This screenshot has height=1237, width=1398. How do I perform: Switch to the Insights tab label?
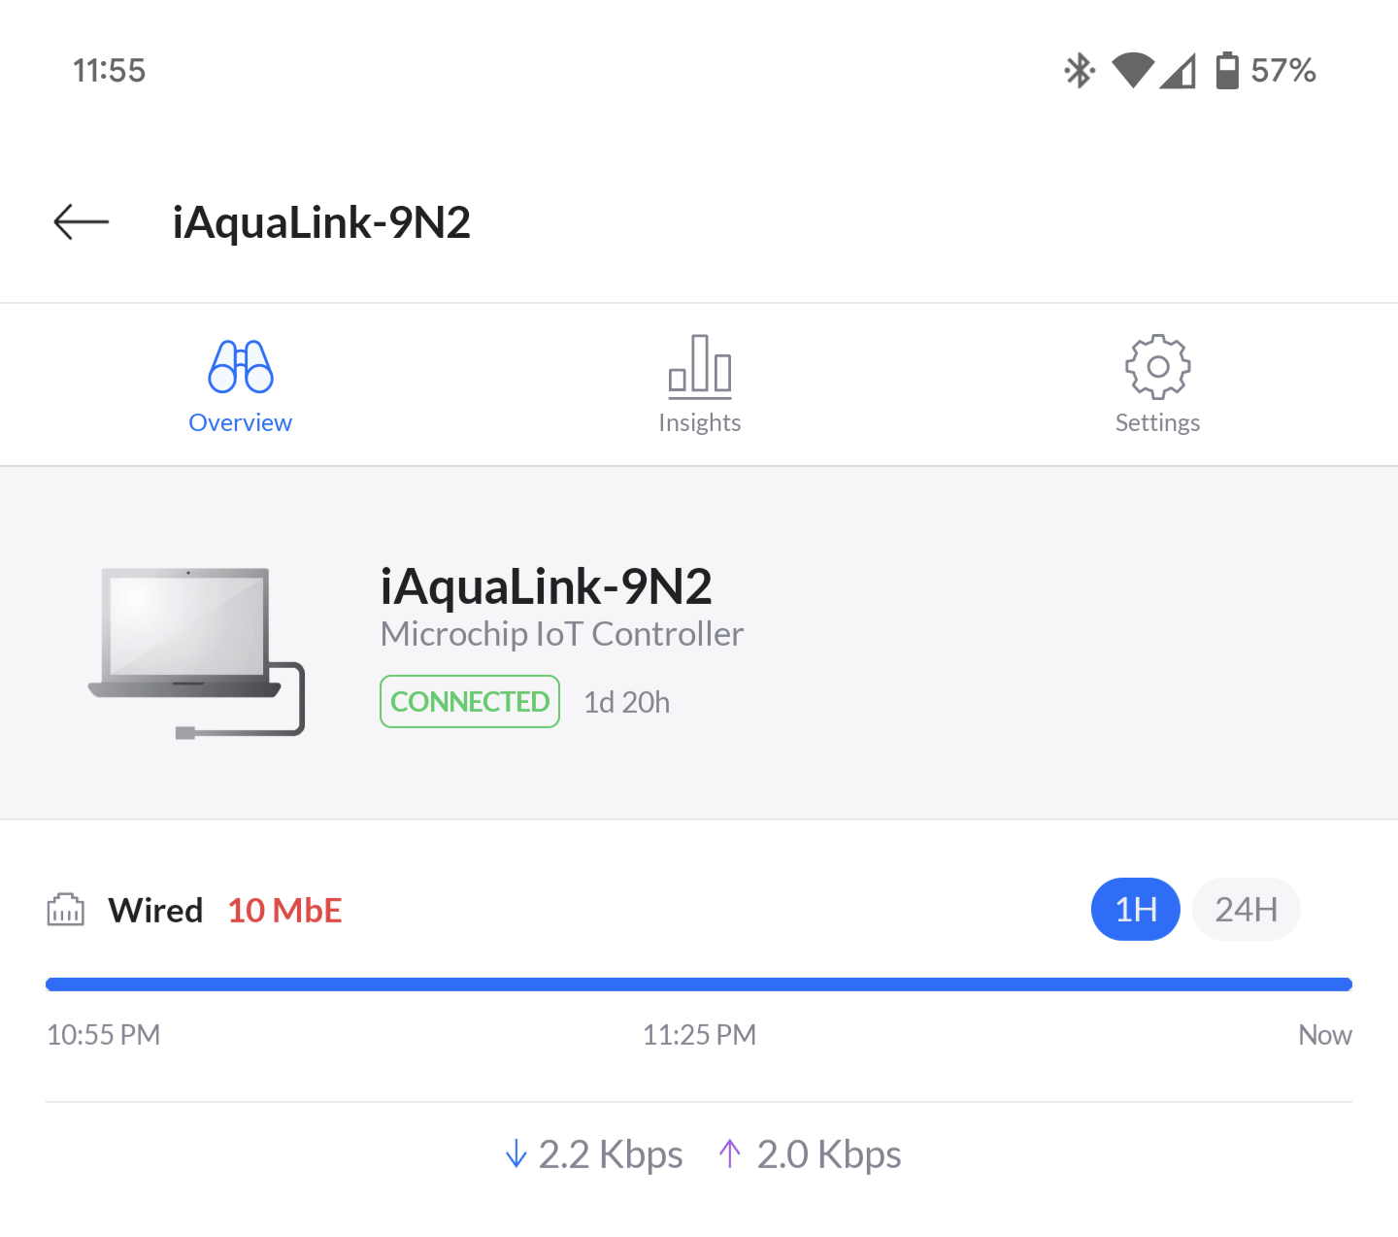[700, 422]
